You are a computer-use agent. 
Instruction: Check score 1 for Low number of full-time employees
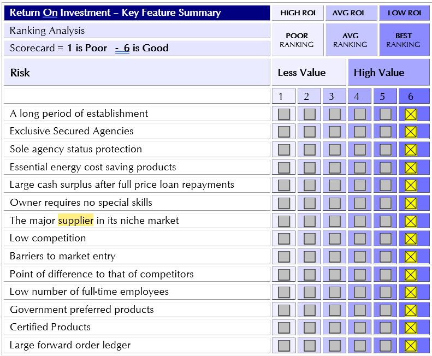coord(284,292)
